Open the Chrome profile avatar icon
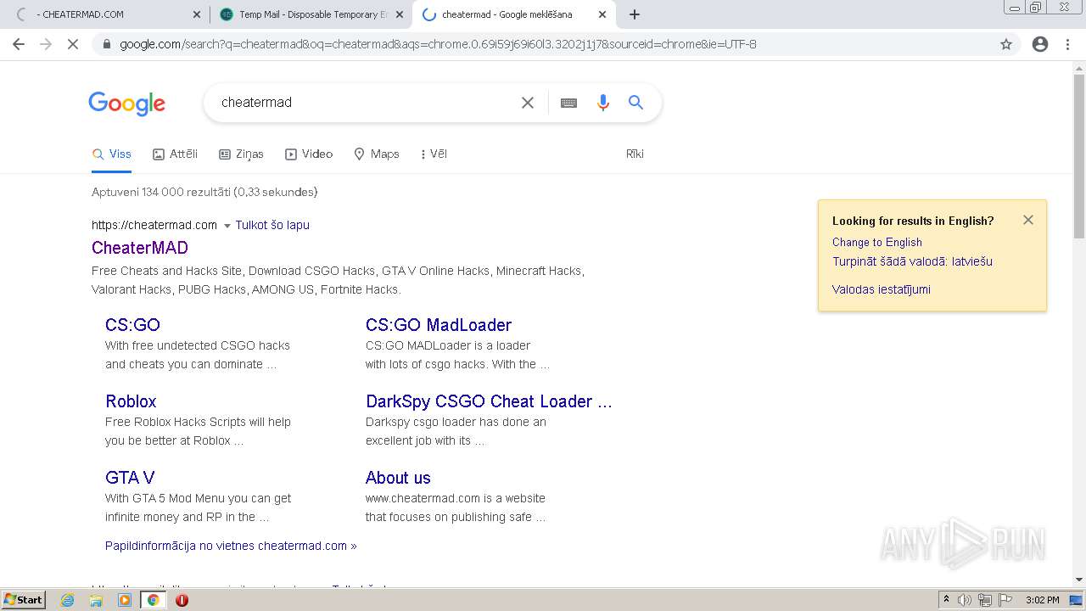The width and height of the screenshot is (1086, 611). click(x=1040, y=44)
